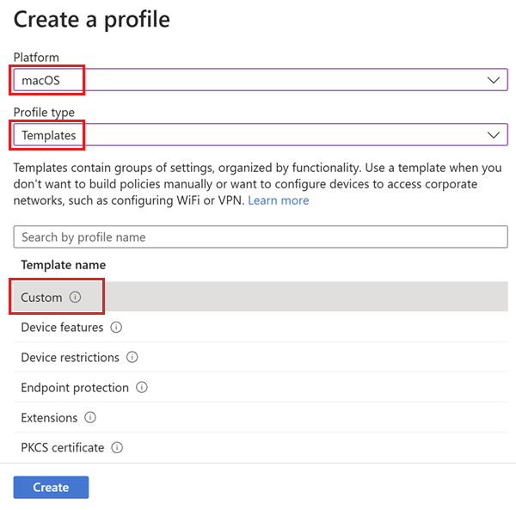Focus the Search by profile name field
The width and height of the screenshot is (516, 510).
click(261, 237)
